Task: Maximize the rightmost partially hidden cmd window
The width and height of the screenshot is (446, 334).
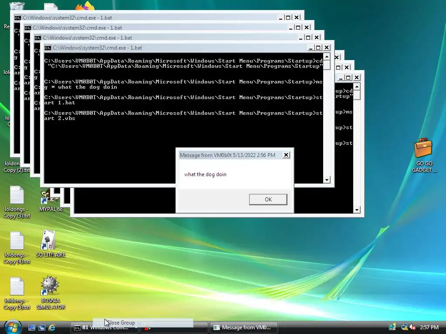Action: click(348, 77)
